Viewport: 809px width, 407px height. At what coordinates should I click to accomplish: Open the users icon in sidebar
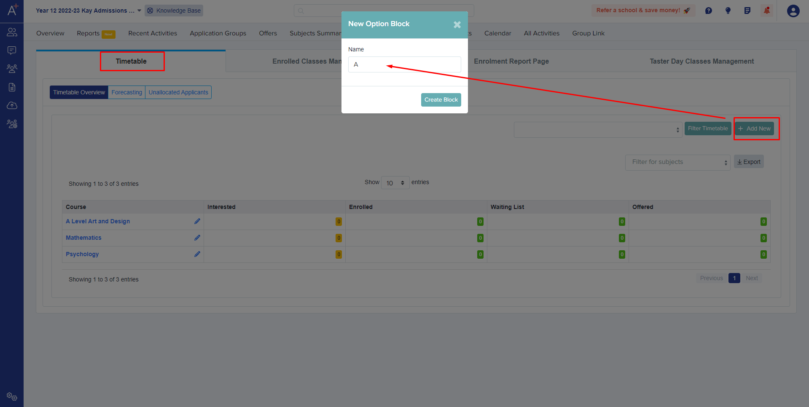12,32
